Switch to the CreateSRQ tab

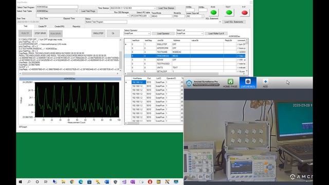click(x=60, y=26)
